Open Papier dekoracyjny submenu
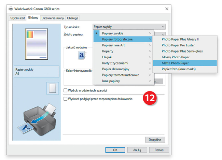 point(123,69)
